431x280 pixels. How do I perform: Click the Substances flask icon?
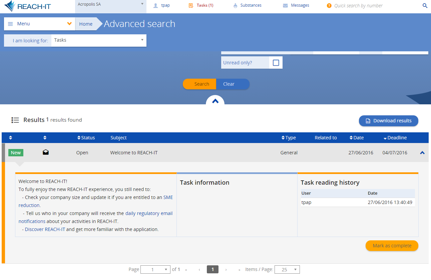point(235,5)
